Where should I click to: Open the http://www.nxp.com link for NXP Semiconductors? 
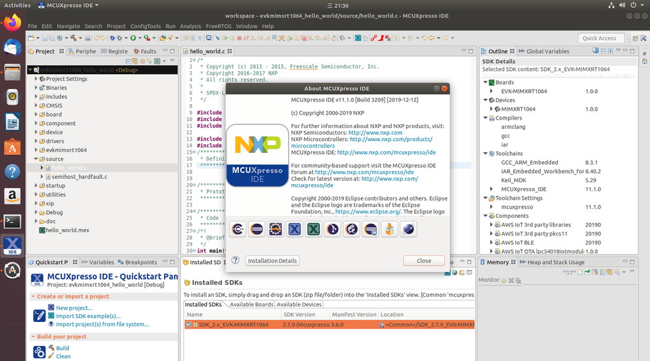coord(375,133)
